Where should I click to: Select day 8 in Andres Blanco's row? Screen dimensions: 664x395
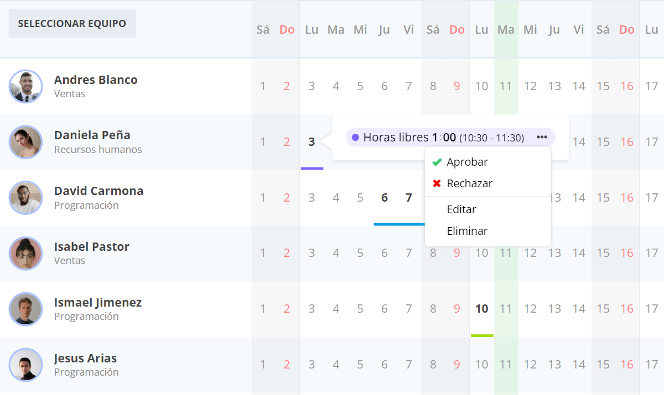433,86
